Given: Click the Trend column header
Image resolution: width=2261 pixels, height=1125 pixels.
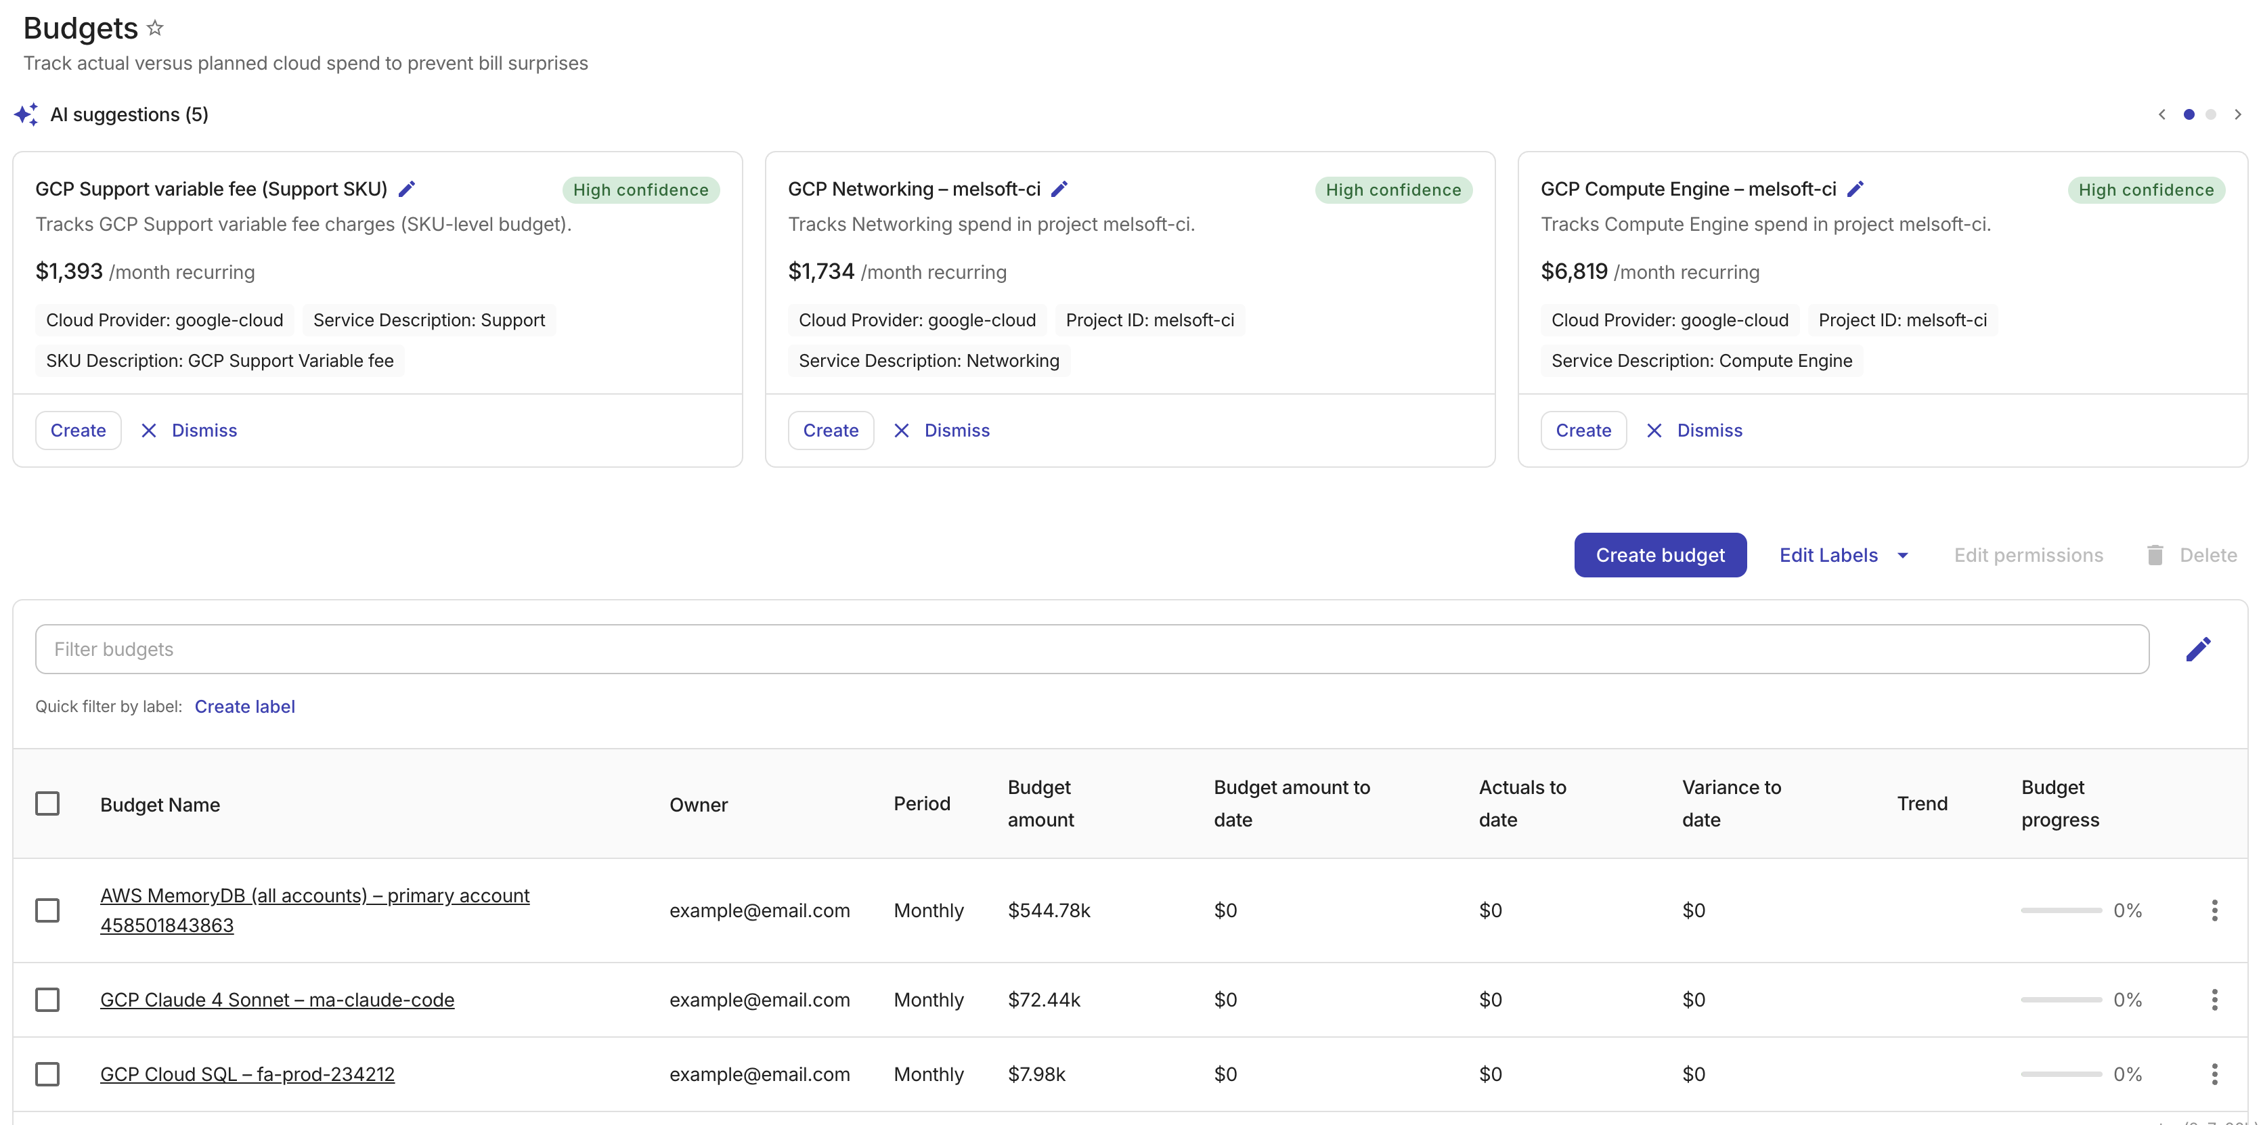Looking at the screenshot, I should click(1923, 804).
